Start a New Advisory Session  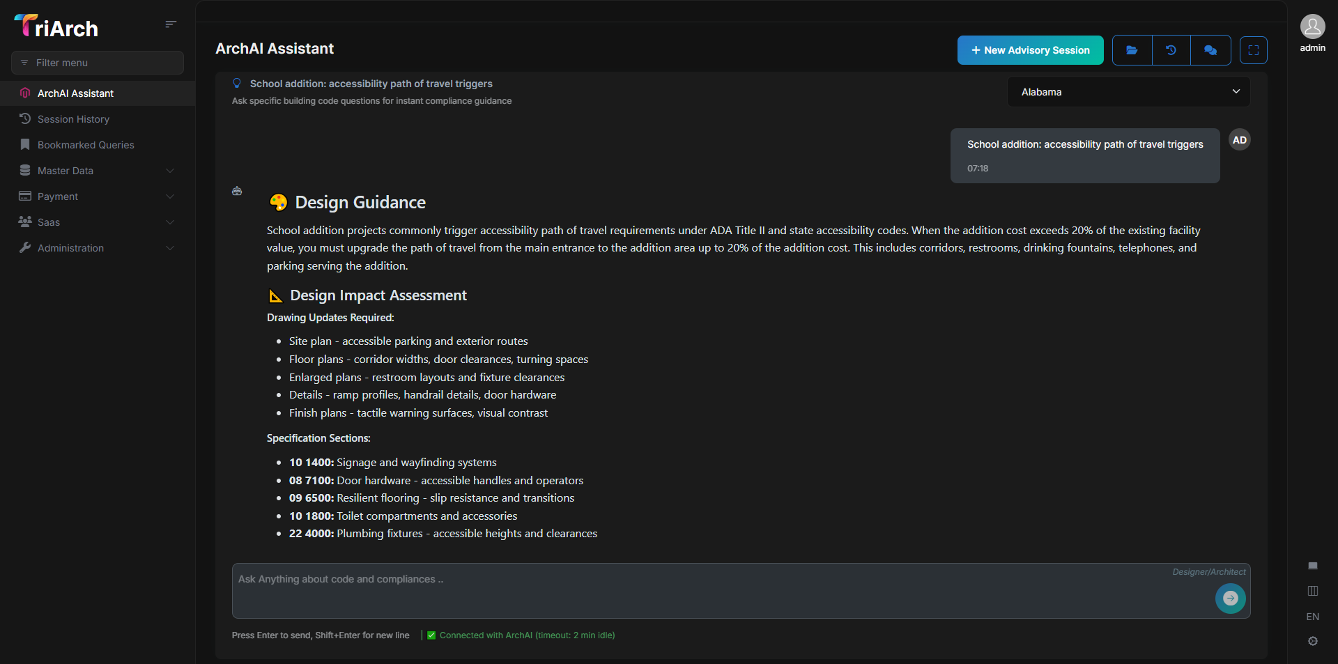tap(1029, 49)
